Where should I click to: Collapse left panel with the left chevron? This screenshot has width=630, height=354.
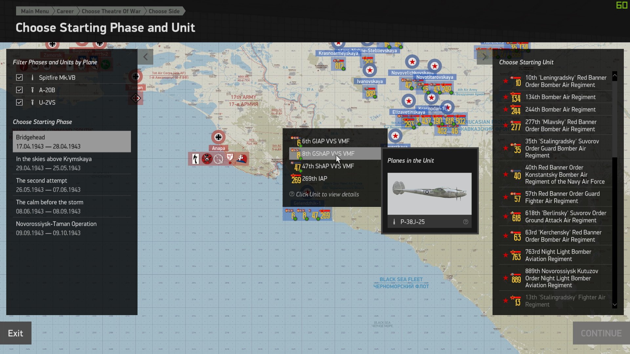[x=145, y=57]
